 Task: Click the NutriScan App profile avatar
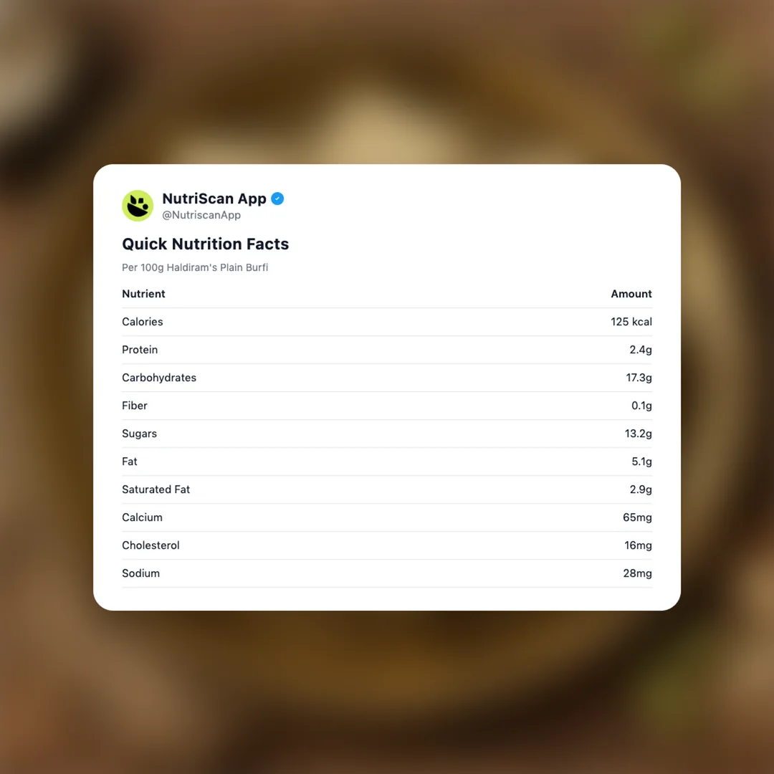click(138, 206)
